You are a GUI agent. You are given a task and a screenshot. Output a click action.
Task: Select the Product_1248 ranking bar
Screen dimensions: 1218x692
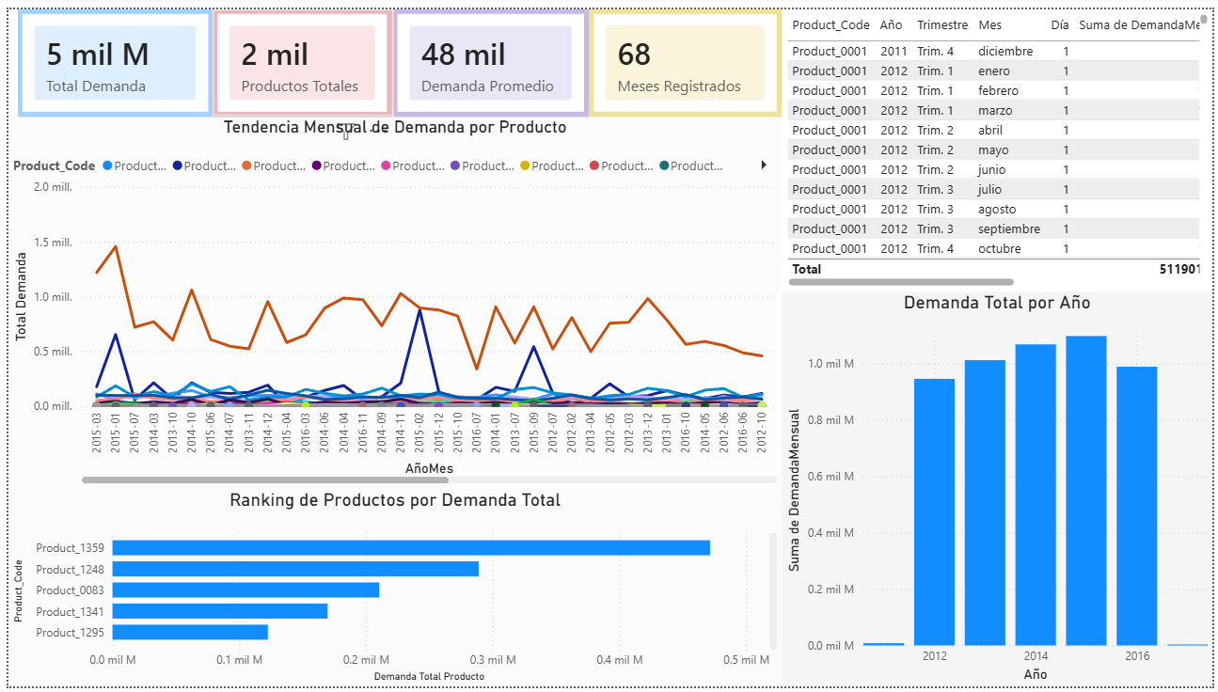(295, 569)
